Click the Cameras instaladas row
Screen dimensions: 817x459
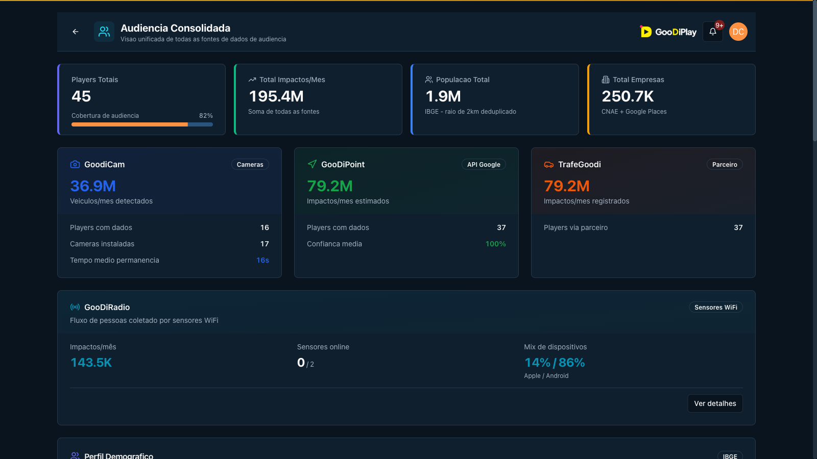[170, 244]
